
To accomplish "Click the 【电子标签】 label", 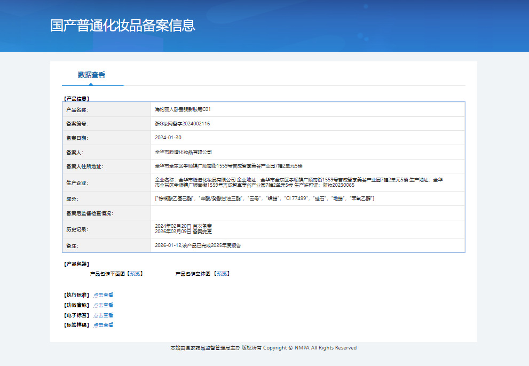I will 76,315.
